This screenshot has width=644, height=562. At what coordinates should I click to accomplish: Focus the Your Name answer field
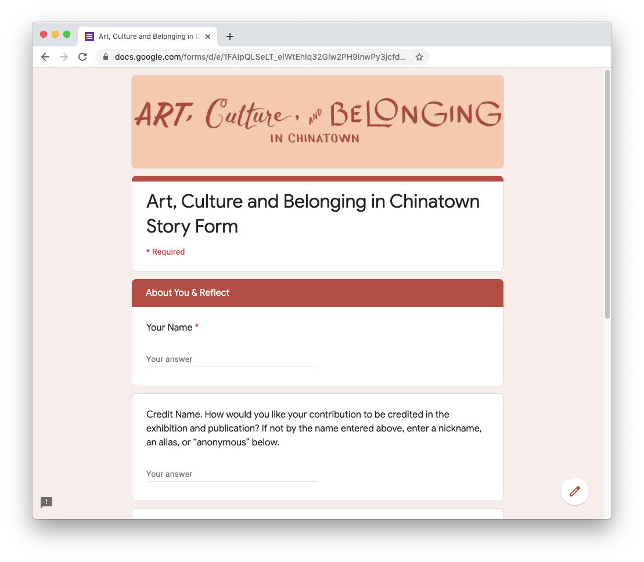(232, 360)
